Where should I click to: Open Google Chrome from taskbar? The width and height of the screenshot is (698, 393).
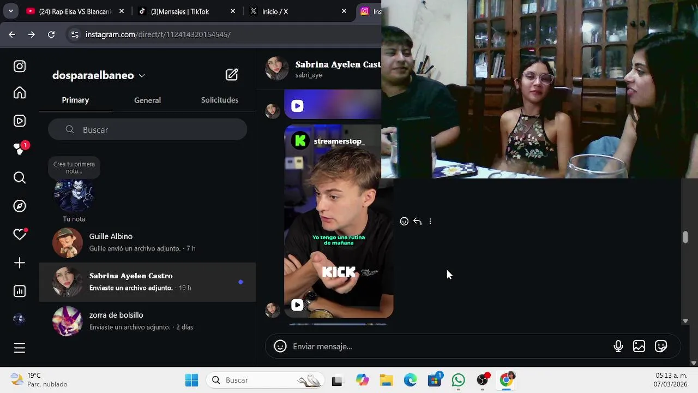(507, 380)
